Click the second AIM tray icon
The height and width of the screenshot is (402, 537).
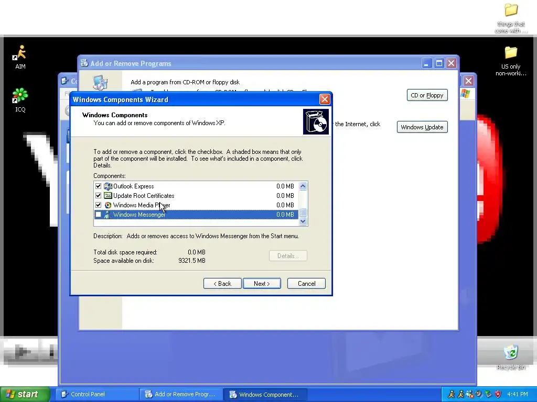pyautogui.click(x=460, y=394)
